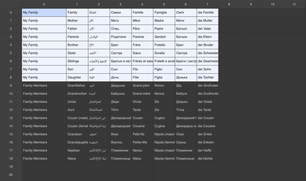This screenshot has height=181, width=306.
Task: Select the Russian cell 'Семья'
Action: pyautogui.click(x=120, y=13)
